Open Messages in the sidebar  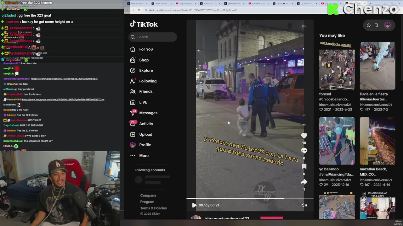coord(148,113)
